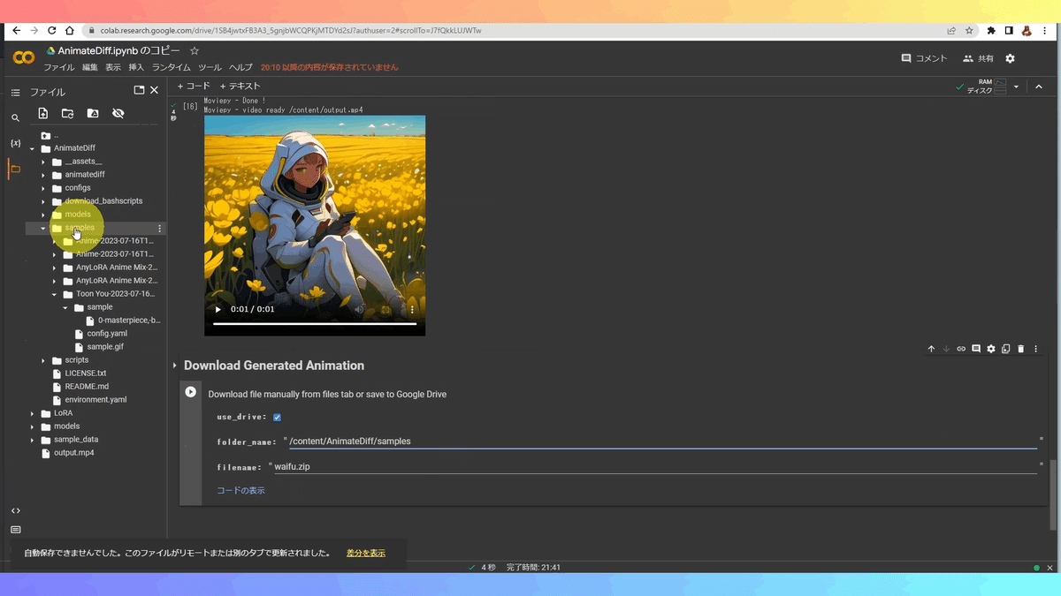The image size is (1061, 596).
Task: Open the 編集 menu
Action: pos(90,67)
